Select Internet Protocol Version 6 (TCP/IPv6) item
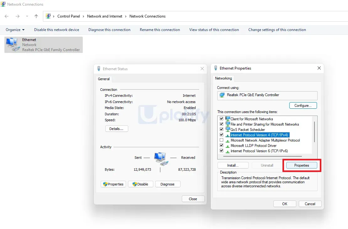Screen dimensions: 348x229 [259, 151]
